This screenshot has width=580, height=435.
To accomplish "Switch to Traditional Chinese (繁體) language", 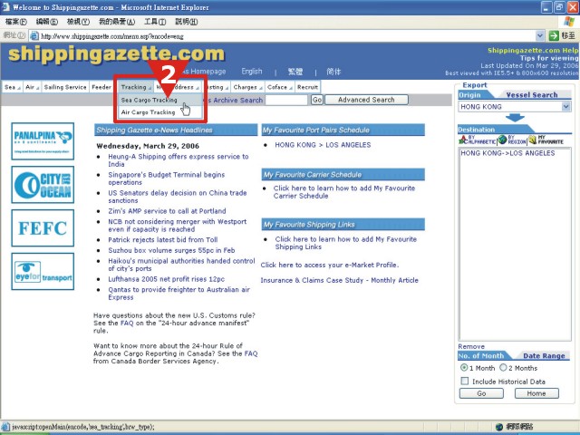I will (295, 72).
